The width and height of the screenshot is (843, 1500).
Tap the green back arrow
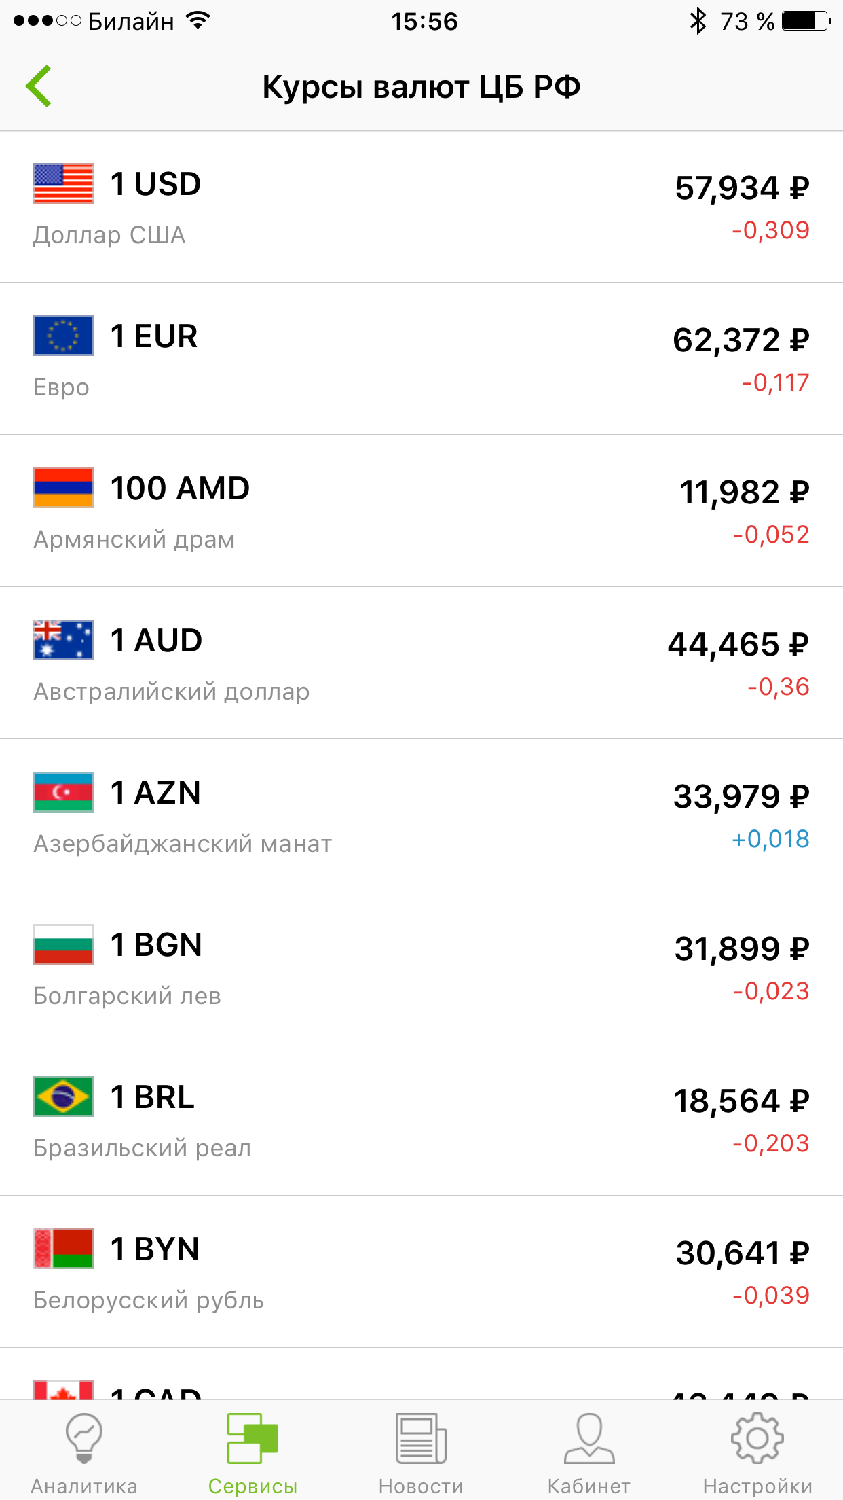(39, 86)
